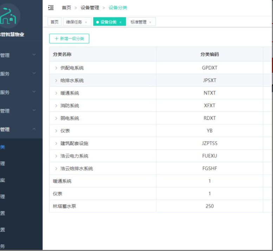
Task: Expand the 弱电系统 row
Action: point(56,118)
